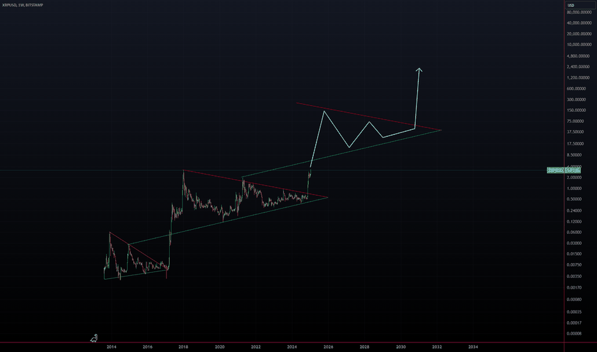Click the 2032 label on the time axis
Screen dimensions: 597x352
pos(437,347)
